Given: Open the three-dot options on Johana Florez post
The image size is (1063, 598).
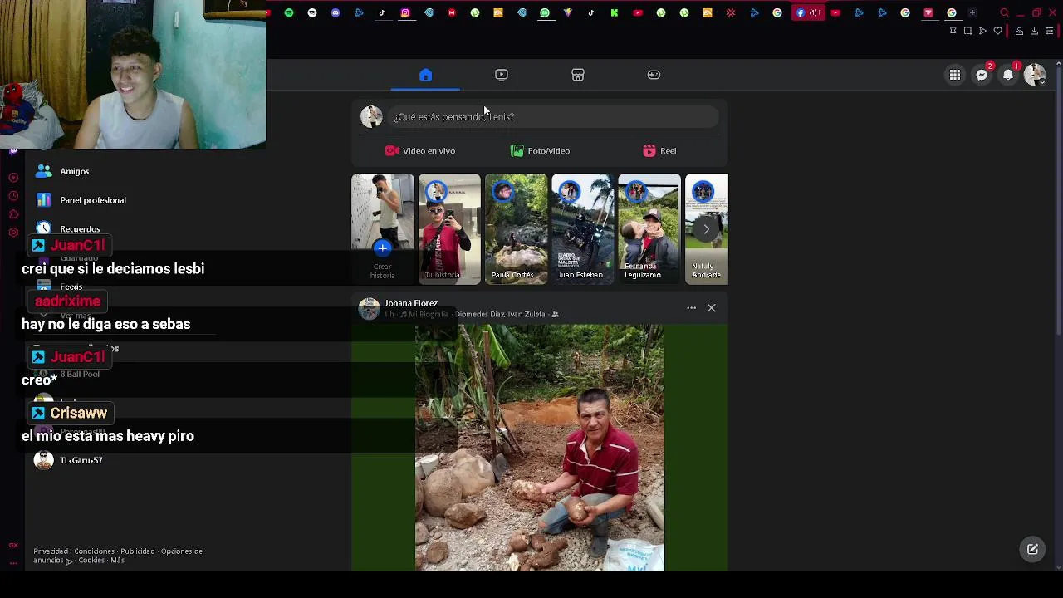Looking at the screenshot, I should click(691, 308).
